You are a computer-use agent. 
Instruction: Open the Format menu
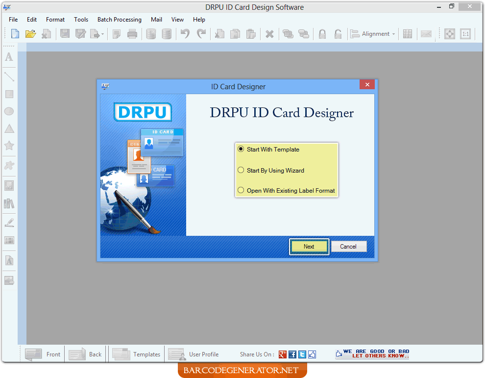point(55,20)
